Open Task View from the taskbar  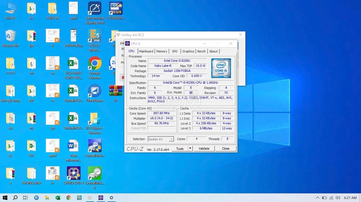point(25,198)
